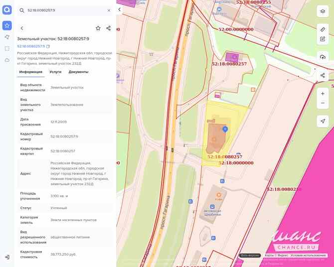Click the общественное питание usage value
Viewport: 334px width, 267px height.
pyautogui.click(x=70, y=237)
